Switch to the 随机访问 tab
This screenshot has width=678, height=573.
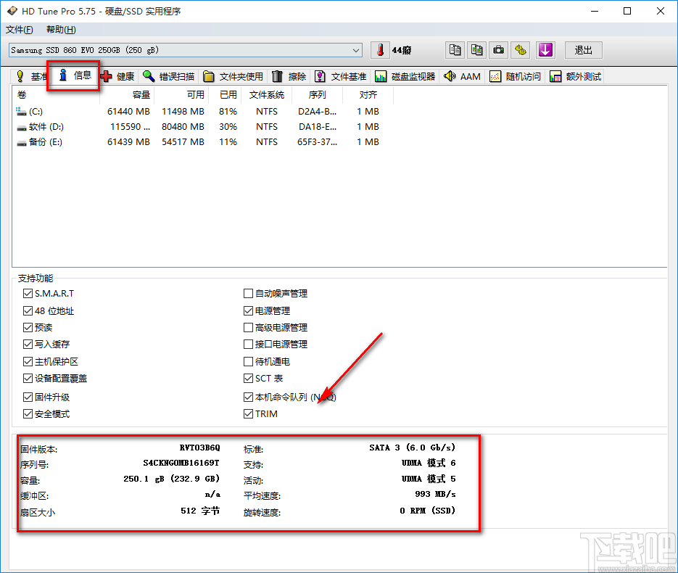click(x=515, y=77)
